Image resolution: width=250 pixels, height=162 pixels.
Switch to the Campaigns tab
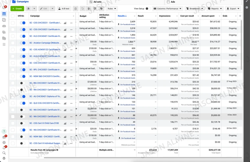coord(21,2)
